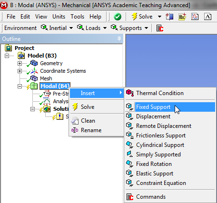Click the green checkmark toolbar icon

118,17
